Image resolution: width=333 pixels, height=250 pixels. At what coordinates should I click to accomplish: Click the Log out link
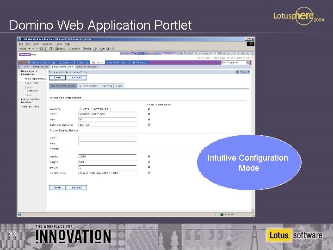(x=246, y=53)
